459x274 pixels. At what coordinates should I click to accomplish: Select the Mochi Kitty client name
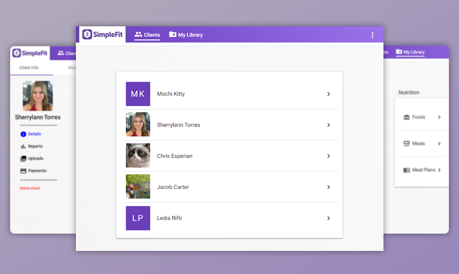click(x=171, y=94)
